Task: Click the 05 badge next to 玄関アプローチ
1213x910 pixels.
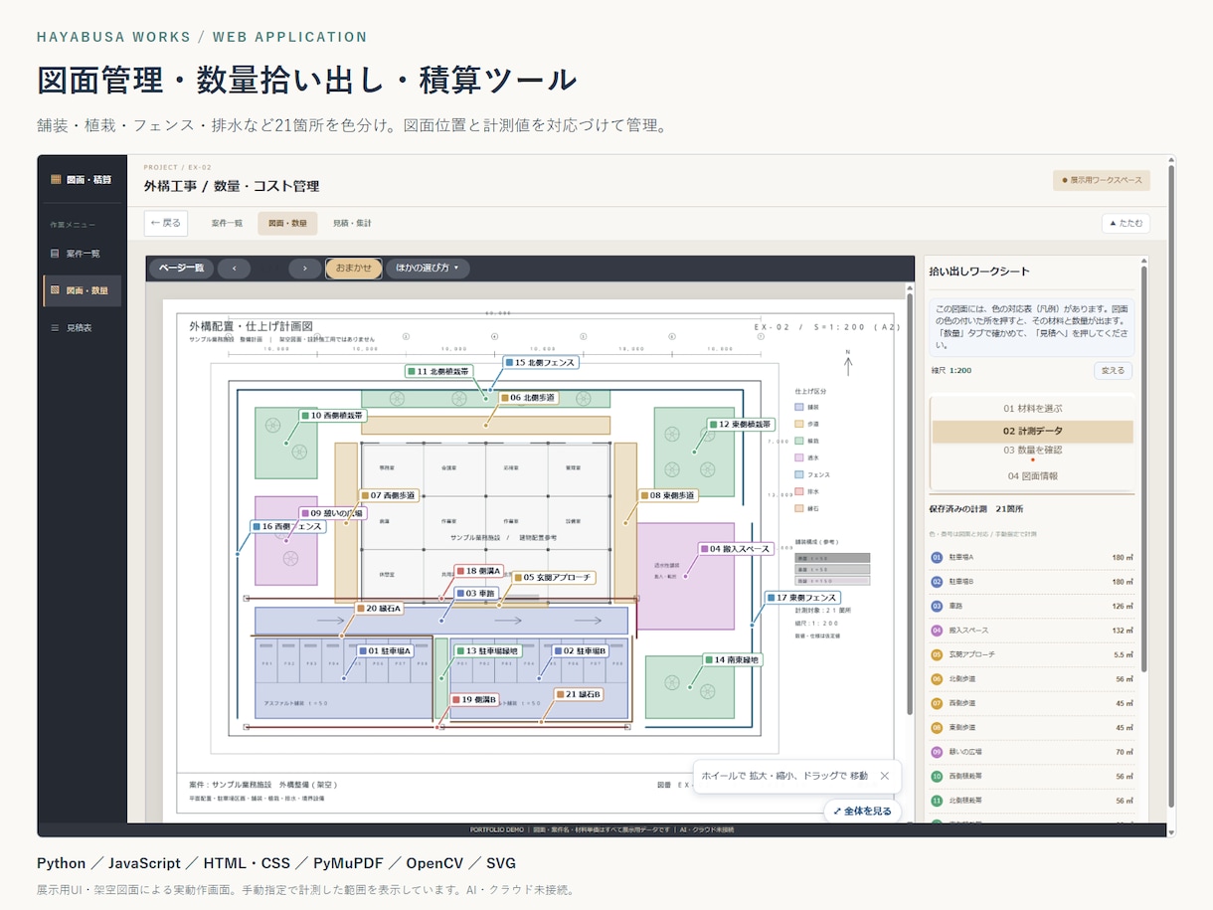Action: [x=937, y=654]
